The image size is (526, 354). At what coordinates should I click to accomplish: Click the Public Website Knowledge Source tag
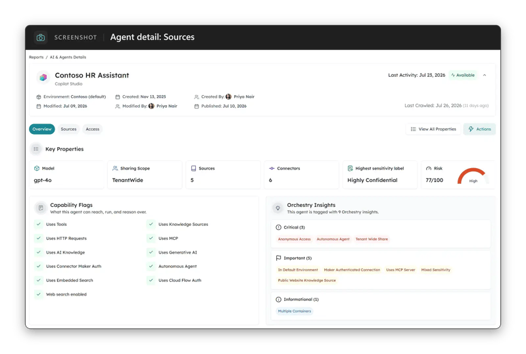coord(307,280)
